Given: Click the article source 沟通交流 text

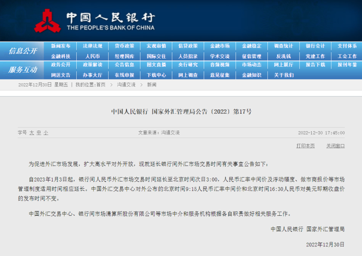Looking at the screenshot, I should (170, 133).
